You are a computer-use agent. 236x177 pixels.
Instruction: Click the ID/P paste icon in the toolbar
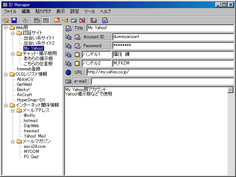click(105, 20)
